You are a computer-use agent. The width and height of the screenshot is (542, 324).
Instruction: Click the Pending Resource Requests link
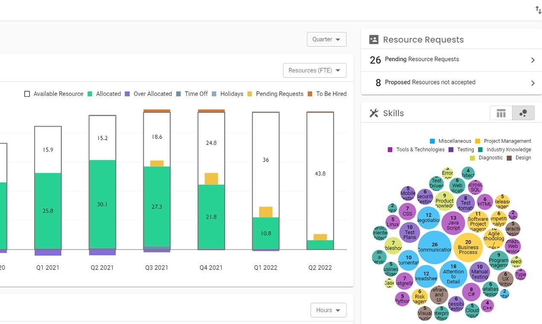(x=422, y=59)
